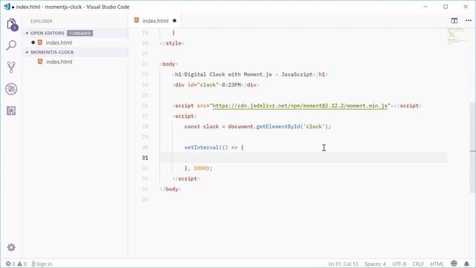Click UTF-8 encoding selector
This screenshot has width=476, height=268.
coord(399,264)
